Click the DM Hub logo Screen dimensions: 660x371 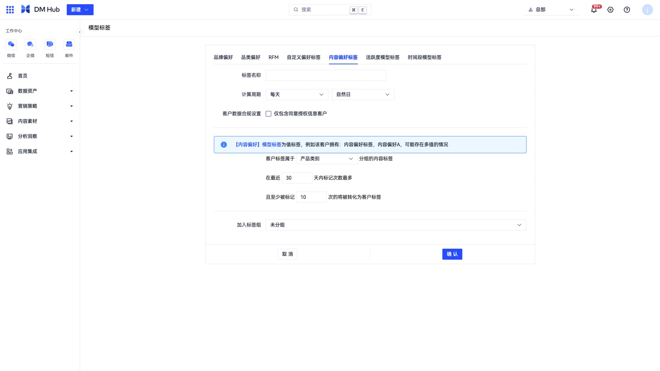click(40, 10)
